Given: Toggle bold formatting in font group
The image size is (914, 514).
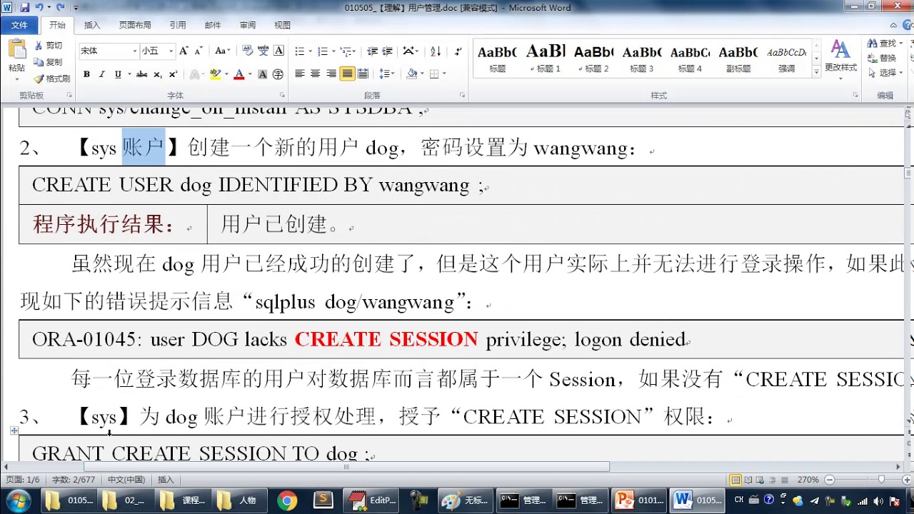Looking at the screenshot, I should click(x=86, y=74).
